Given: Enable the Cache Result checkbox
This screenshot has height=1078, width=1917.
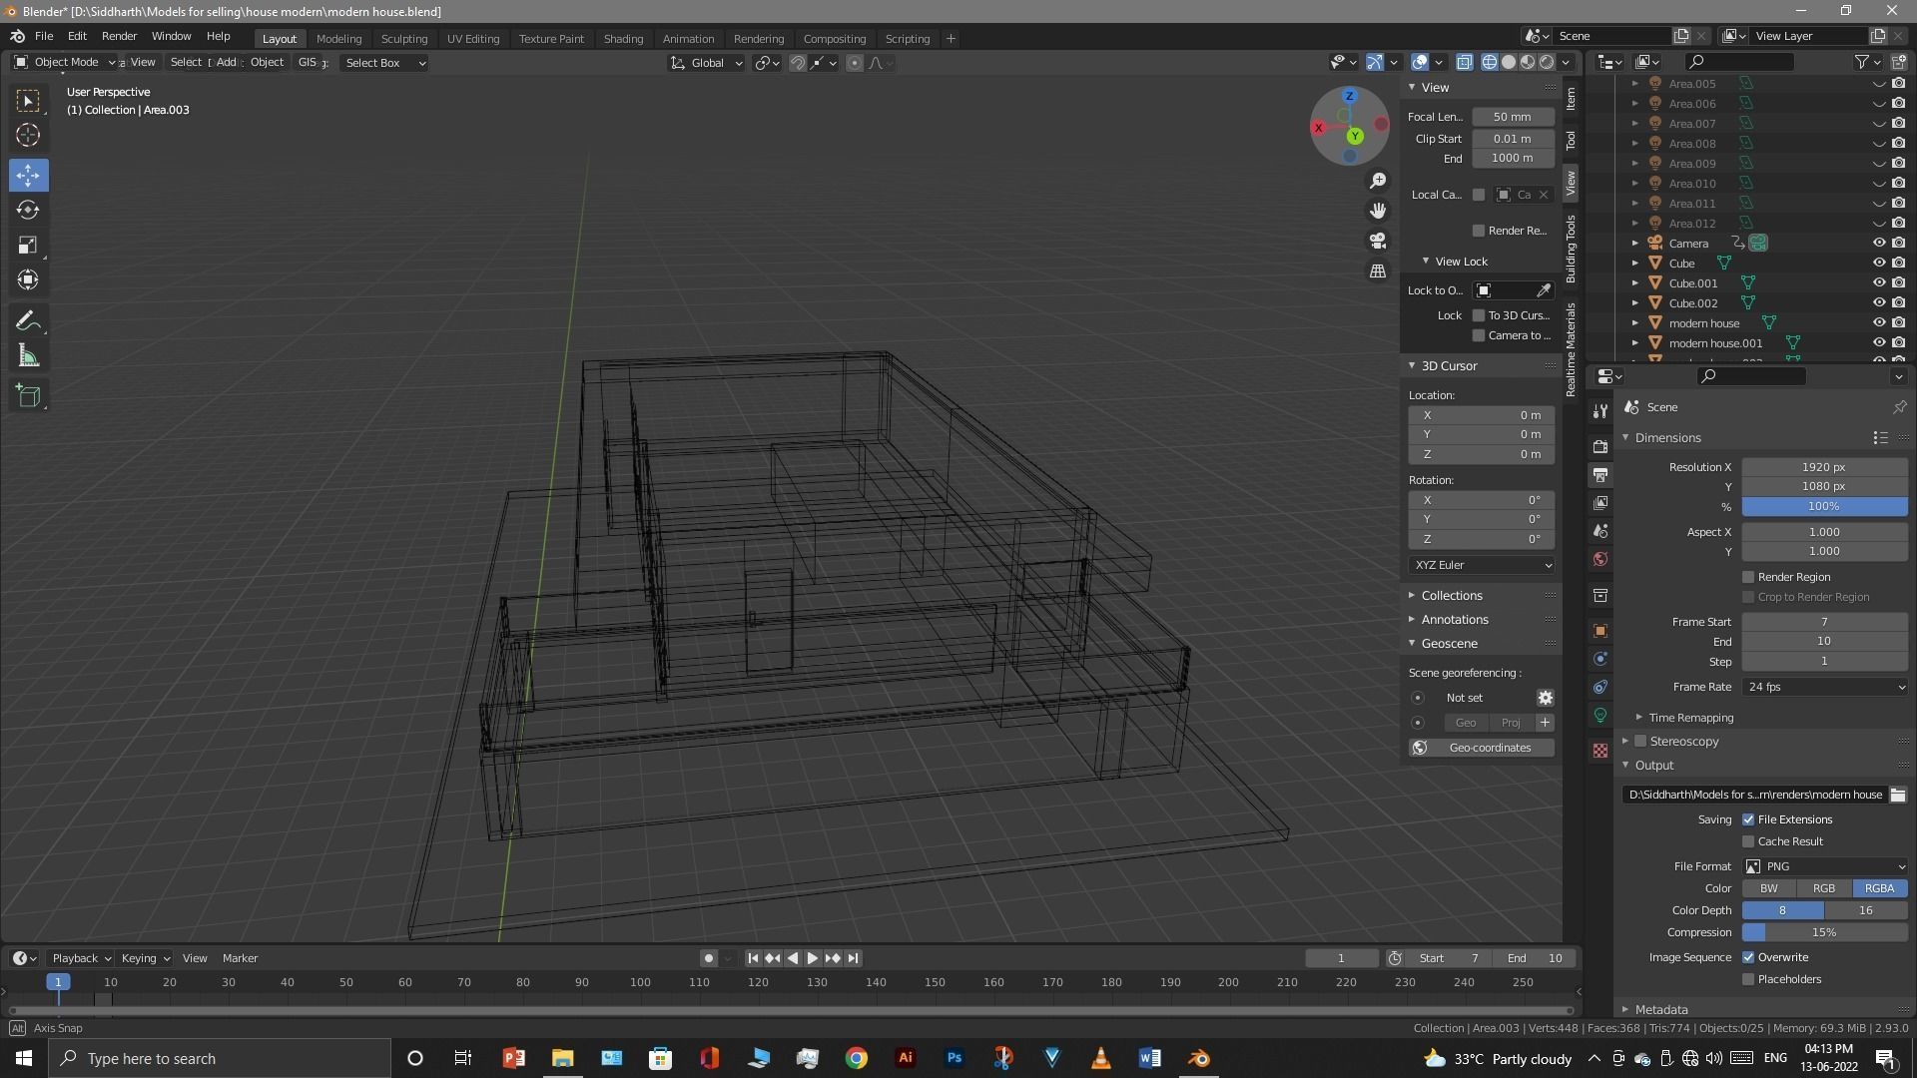Looking at the screenshot, I should point(1748,841).
